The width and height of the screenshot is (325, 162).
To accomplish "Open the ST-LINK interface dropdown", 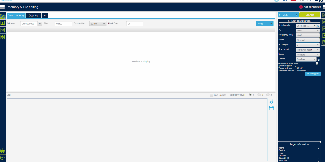I will (x=288, y=15).
